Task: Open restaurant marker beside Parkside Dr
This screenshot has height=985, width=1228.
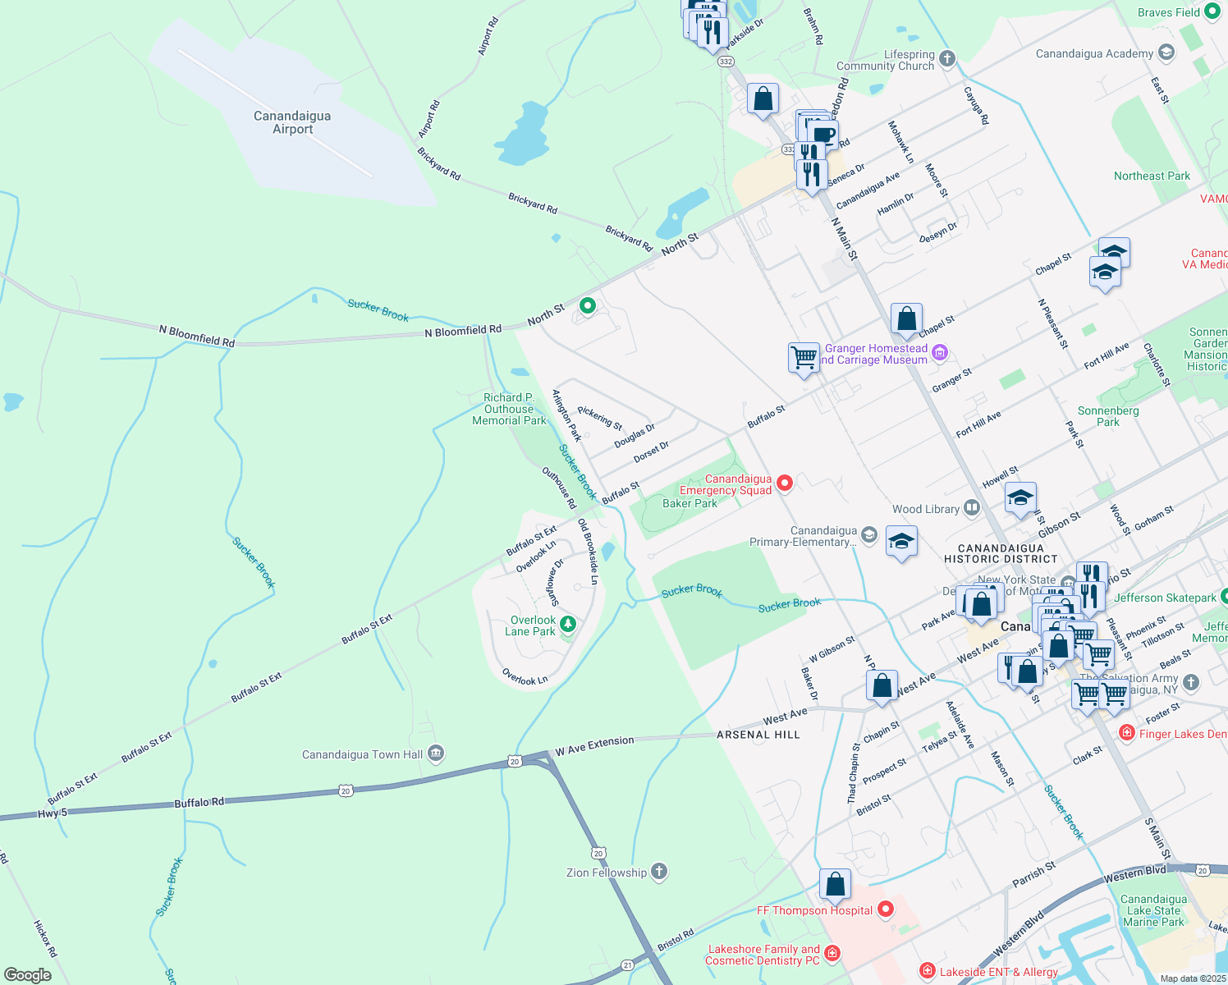Action: 713,33
